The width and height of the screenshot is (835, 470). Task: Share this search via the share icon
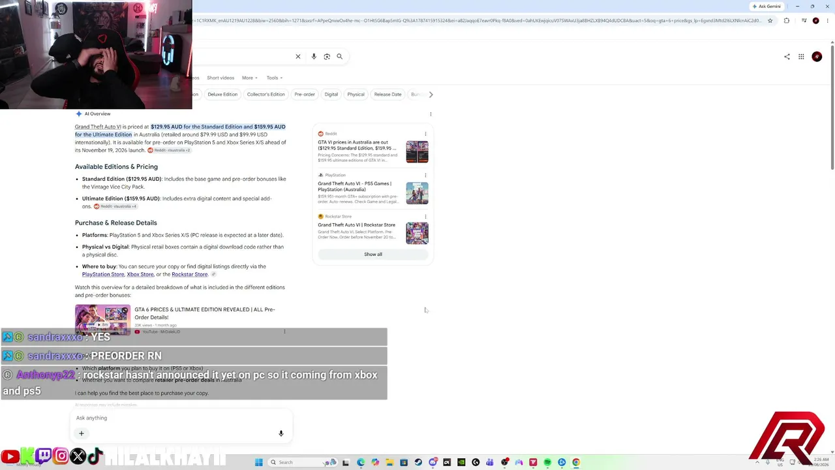coord(787,57)
